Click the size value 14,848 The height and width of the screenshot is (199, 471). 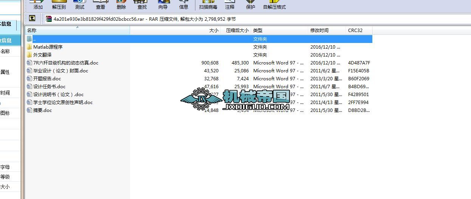[x=211, y=110]
